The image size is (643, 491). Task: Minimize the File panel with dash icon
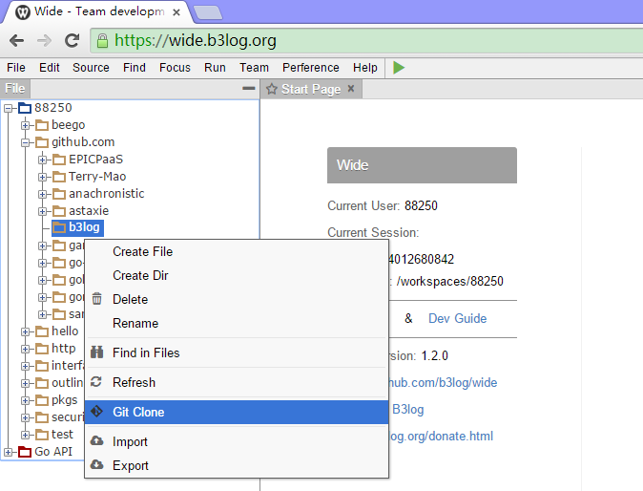point(249,88)
